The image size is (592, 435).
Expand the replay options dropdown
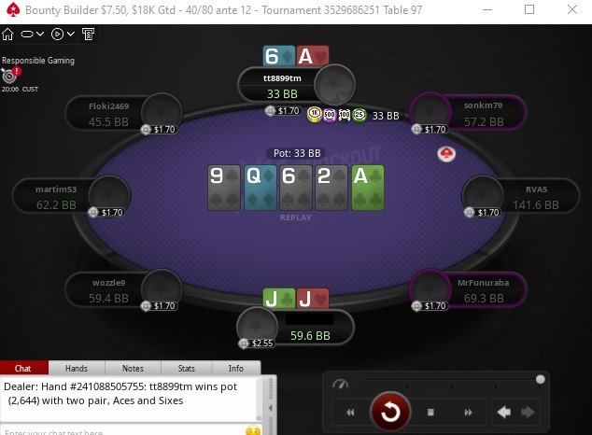coord(63,35)
